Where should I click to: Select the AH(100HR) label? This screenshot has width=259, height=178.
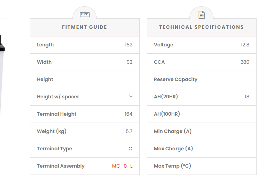tap(167, 114)
